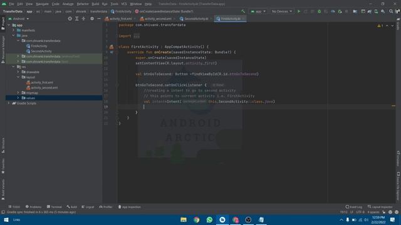Open the app run configuration dropdown
This screenshot has width=401, height=225.
click(258, 11)
